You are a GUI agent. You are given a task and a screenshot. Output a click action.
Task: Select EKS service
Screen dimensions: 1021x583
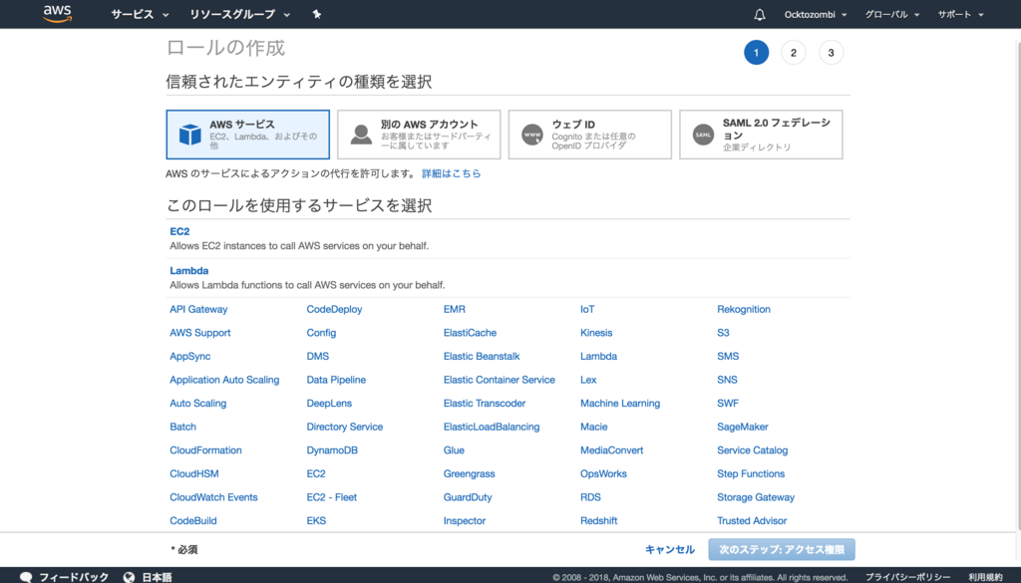(316, 520)
